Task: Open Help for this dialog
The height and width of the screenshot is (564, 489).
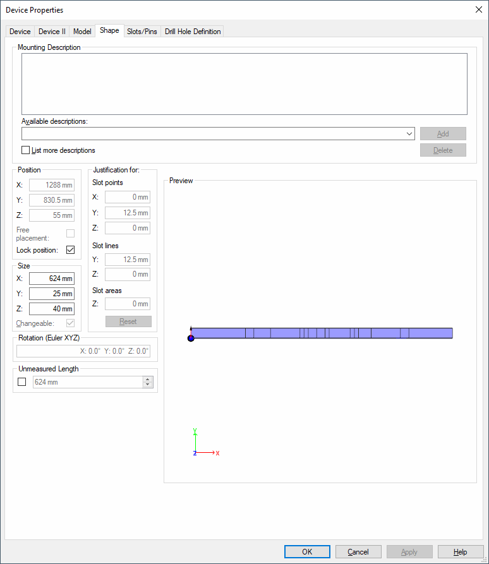Action: click(x=460, y=551)
